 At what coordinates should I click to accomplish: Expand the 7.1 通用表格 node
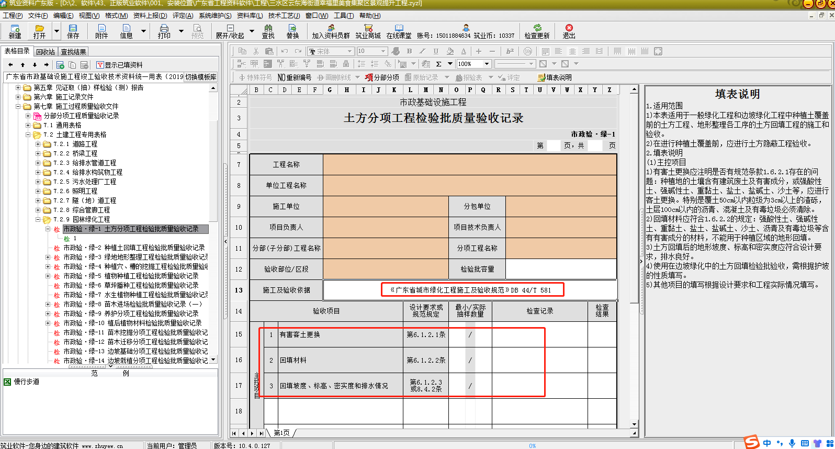[28, 125]
